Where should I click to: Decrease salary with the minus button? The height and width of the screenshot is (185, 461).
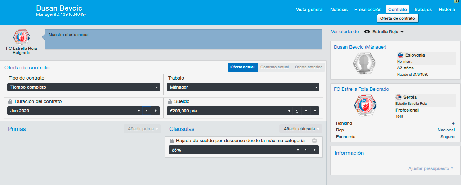pos(306,111)
